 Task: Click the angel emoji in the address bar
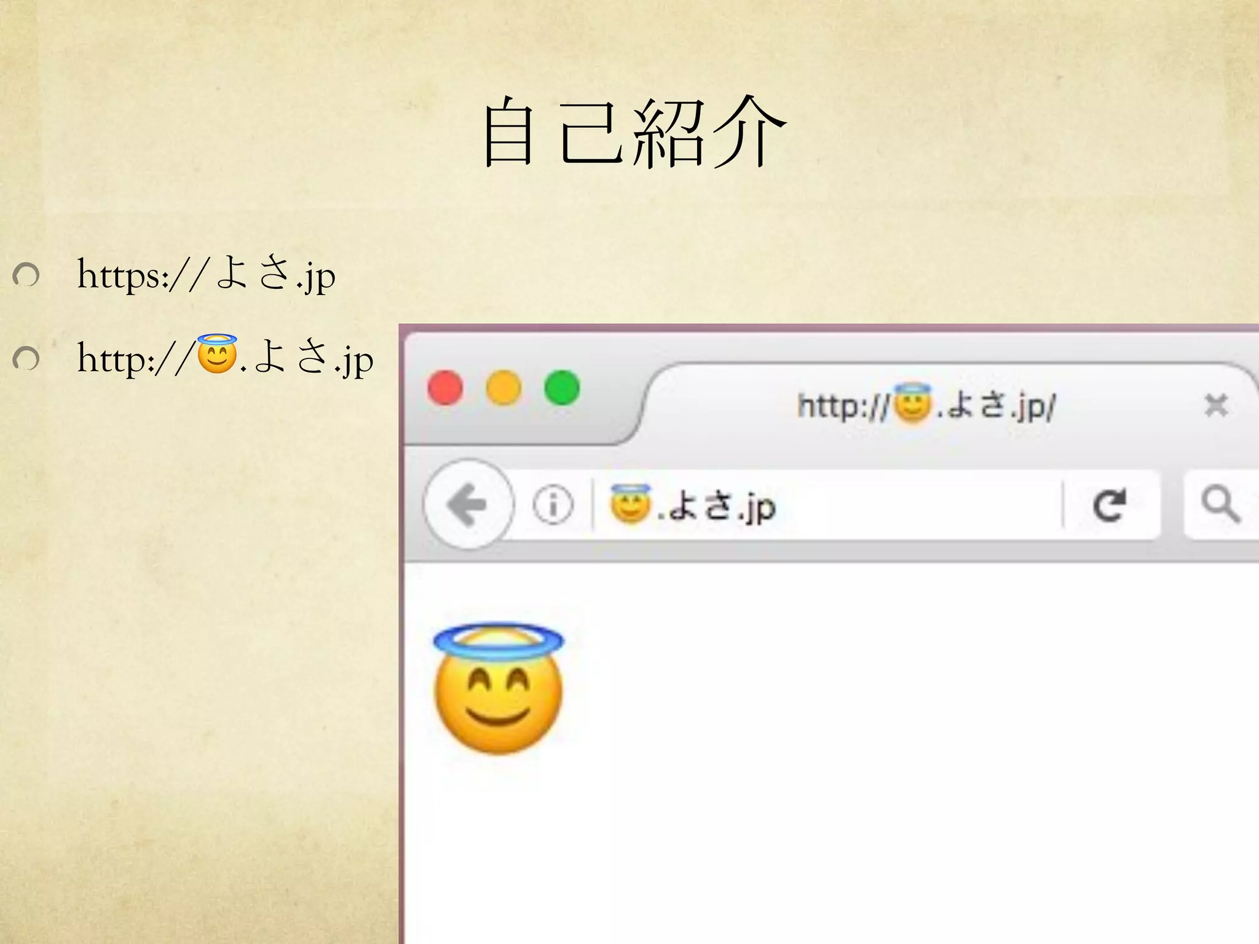(x=629, y=504)
